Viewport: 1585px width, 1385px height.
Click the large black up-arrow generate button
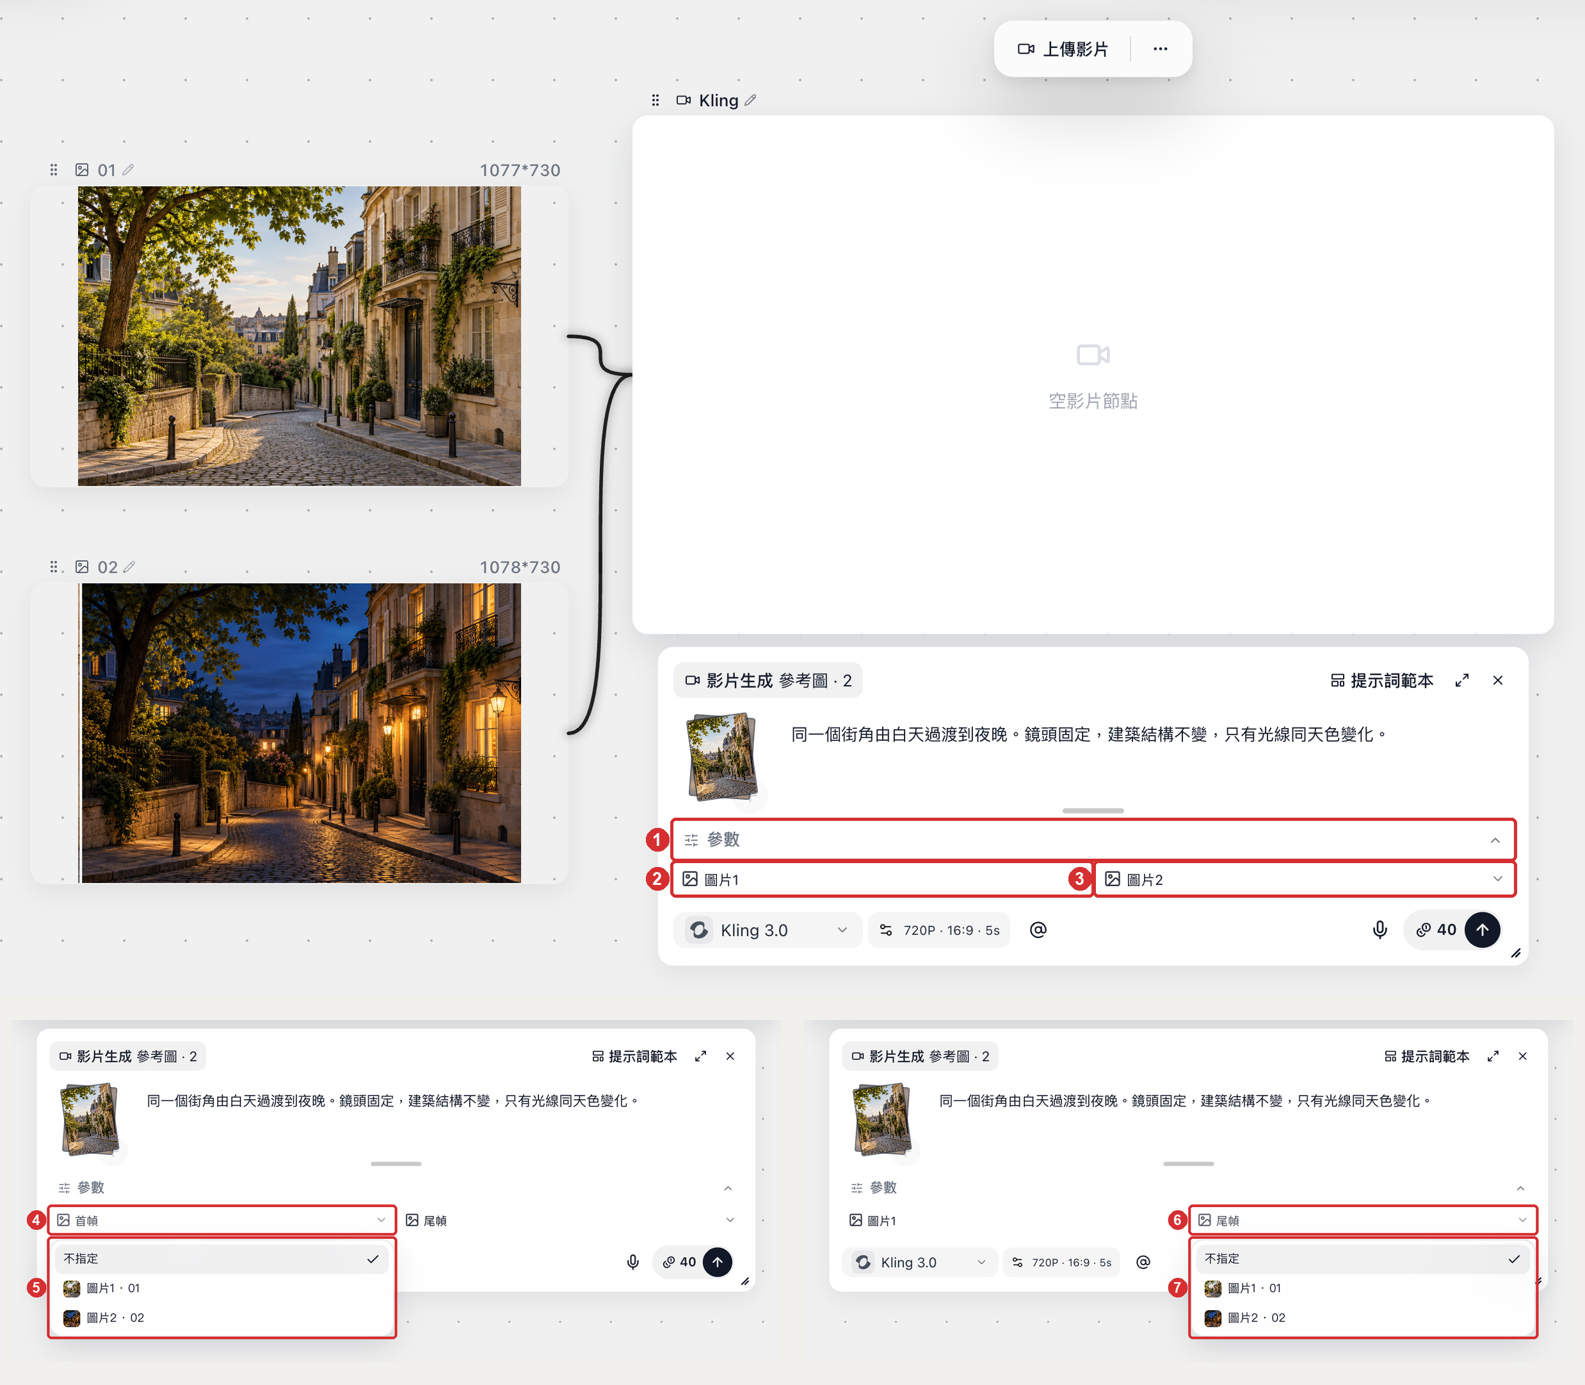click(1482, 930)
